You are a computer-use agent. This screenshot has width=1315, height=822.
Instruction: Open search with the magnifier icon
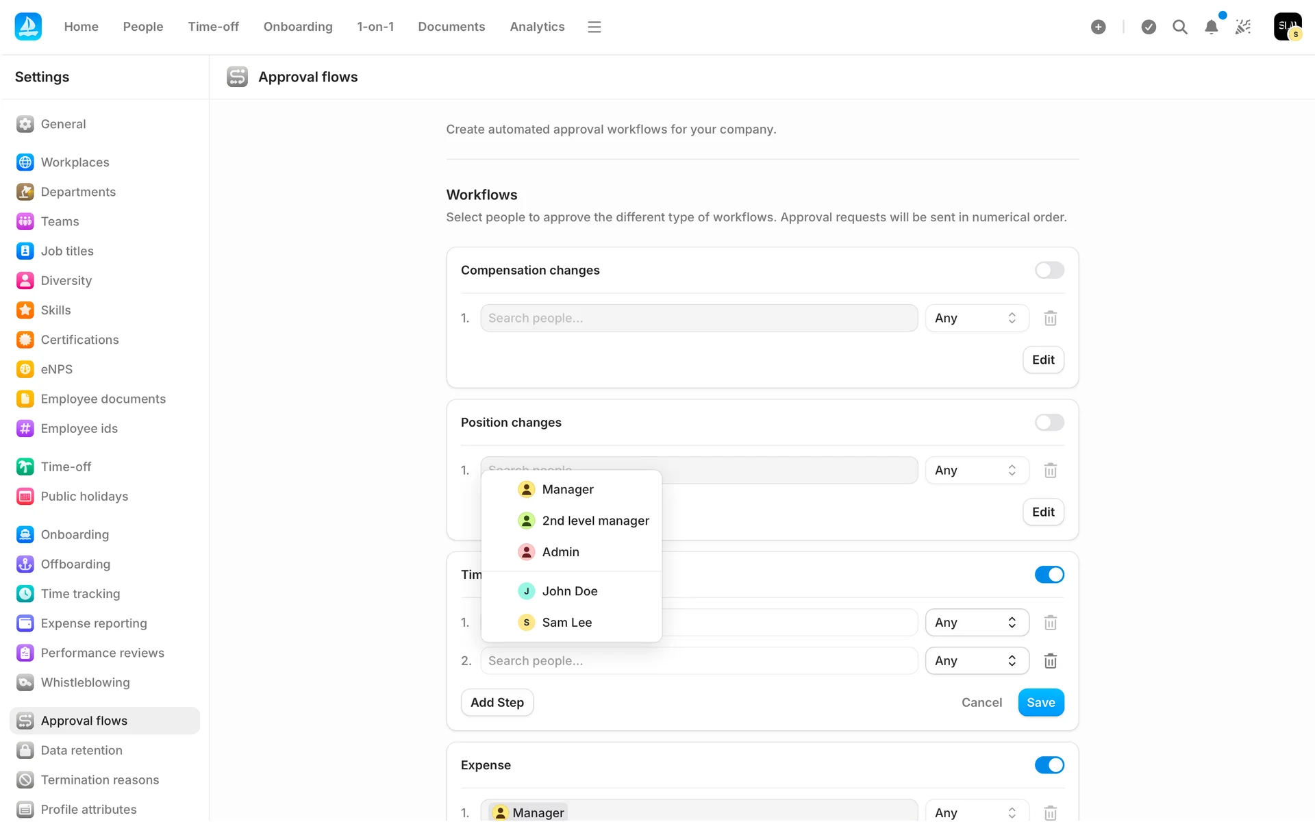(x=1179, y=27)
